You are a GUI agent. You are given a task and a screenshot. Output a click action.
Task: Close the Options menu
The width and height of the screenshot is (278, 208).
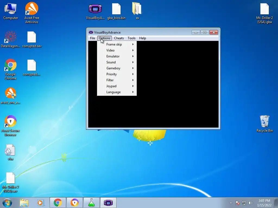point(105,38)
